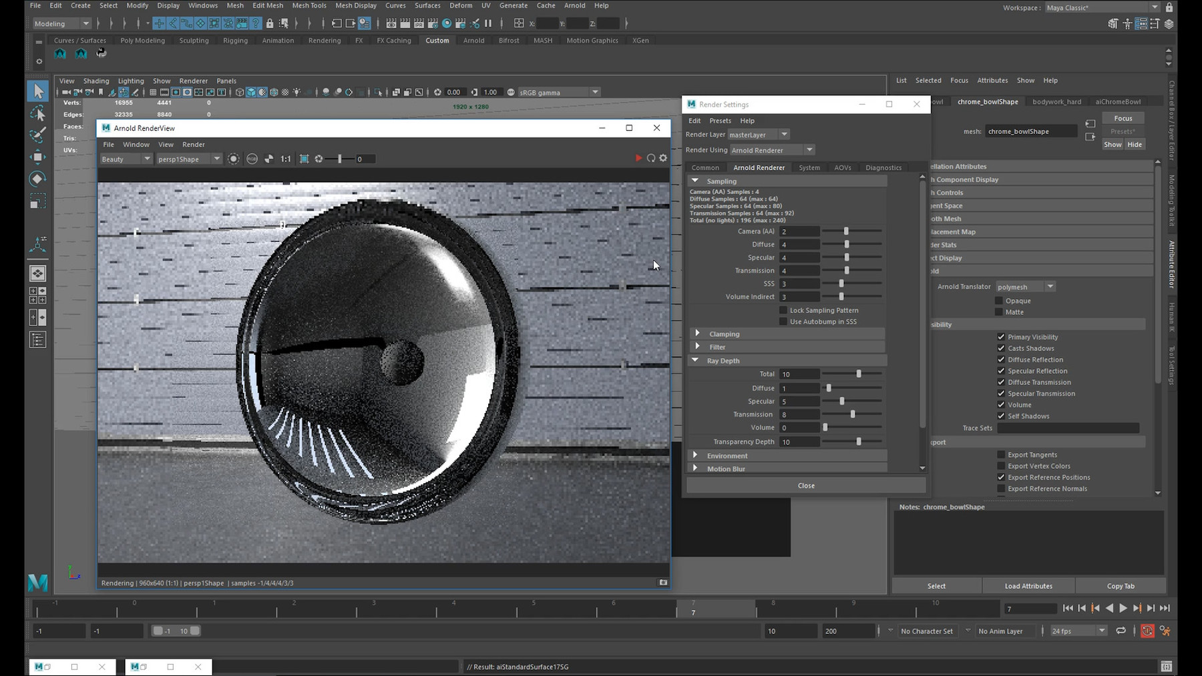Image resolution: width=1202 pixels, height=676 pixels.
Task: Click the Copy Tab button
Action: pyautogui.click(x=1121, y=586)
